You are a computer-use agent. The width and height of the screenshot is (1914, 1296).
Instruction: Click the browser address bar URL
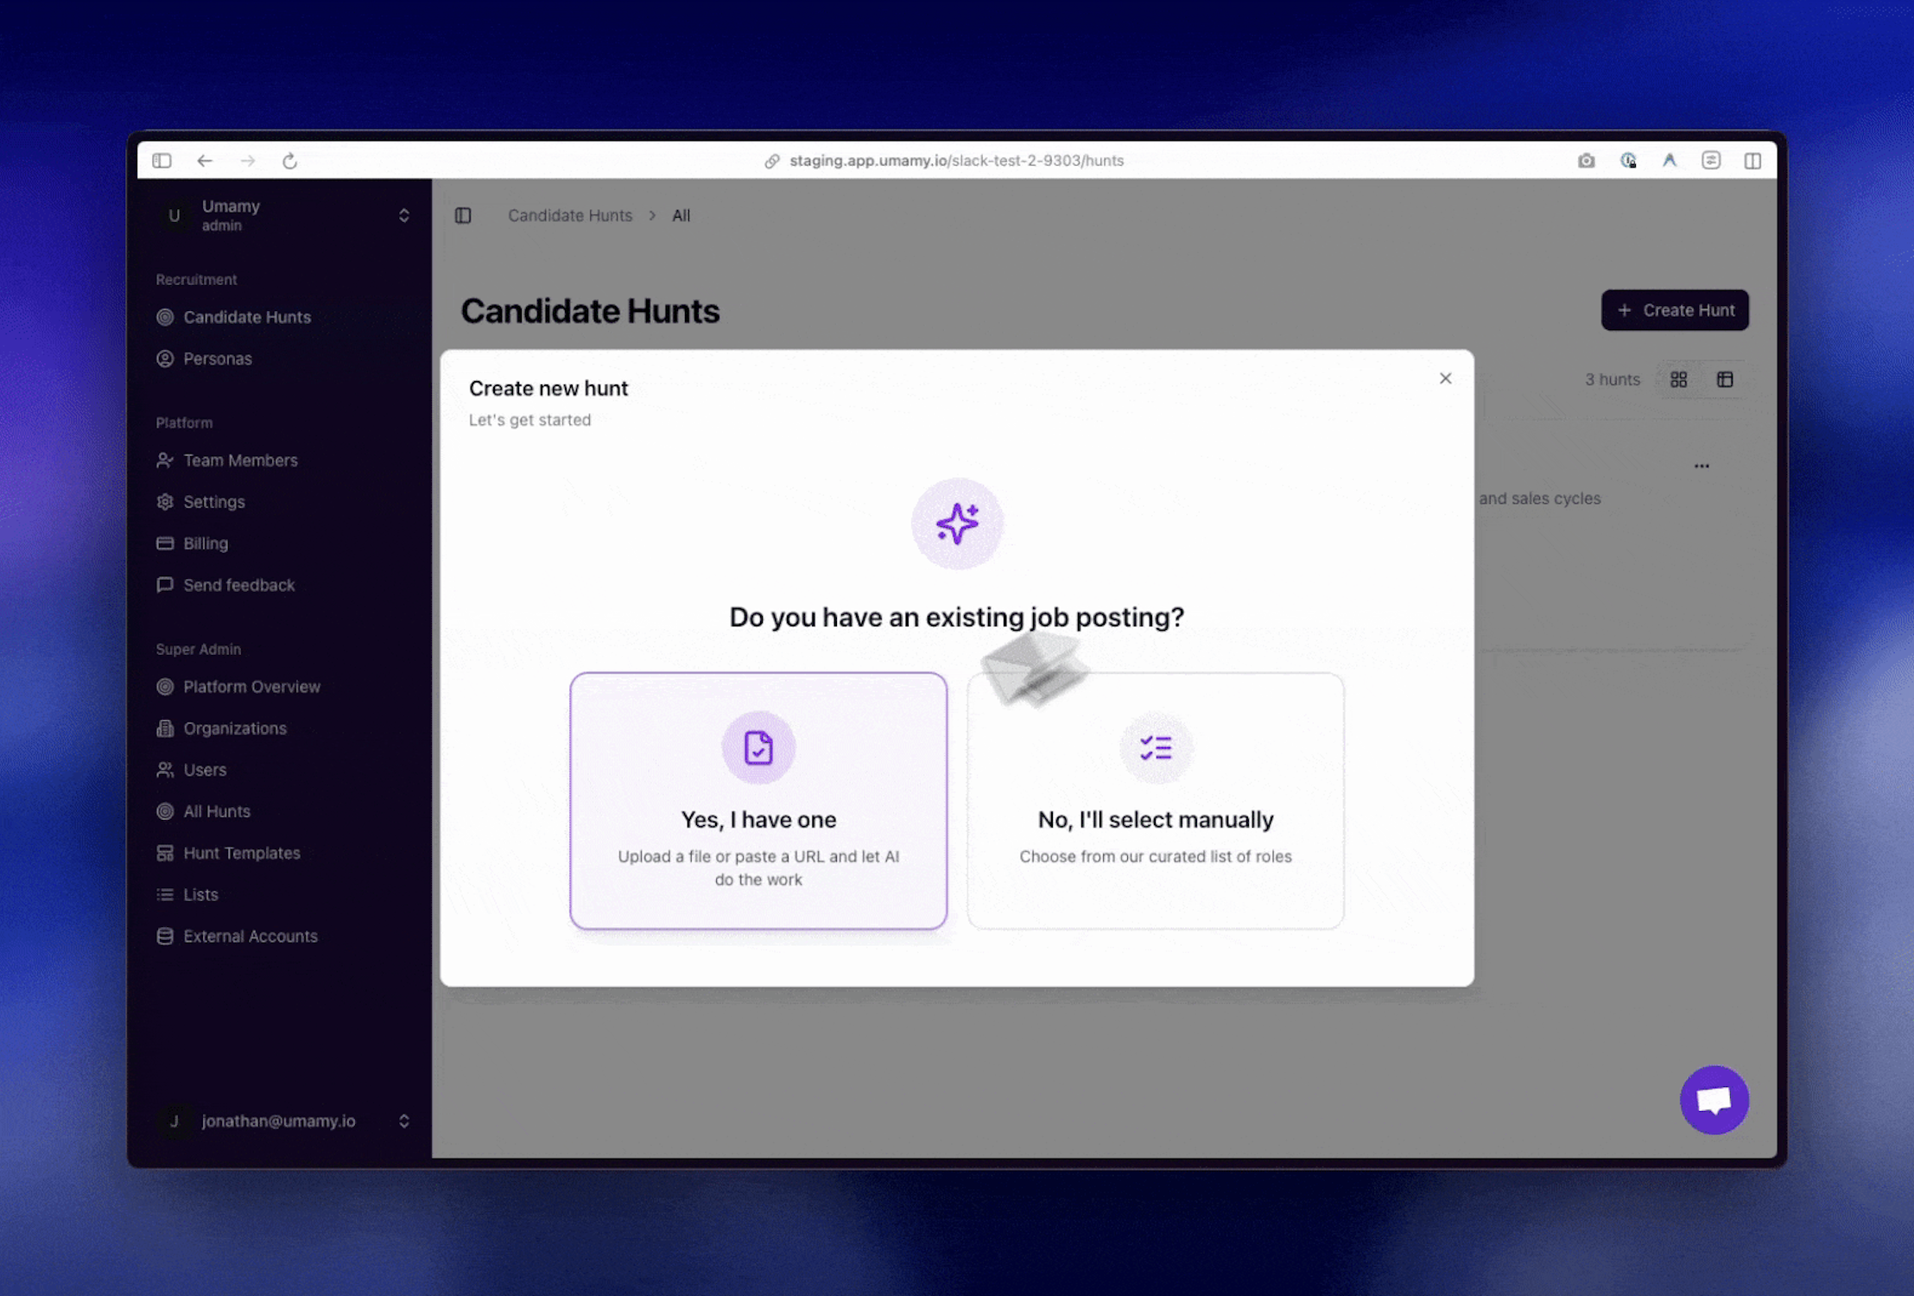coord(956,161)
